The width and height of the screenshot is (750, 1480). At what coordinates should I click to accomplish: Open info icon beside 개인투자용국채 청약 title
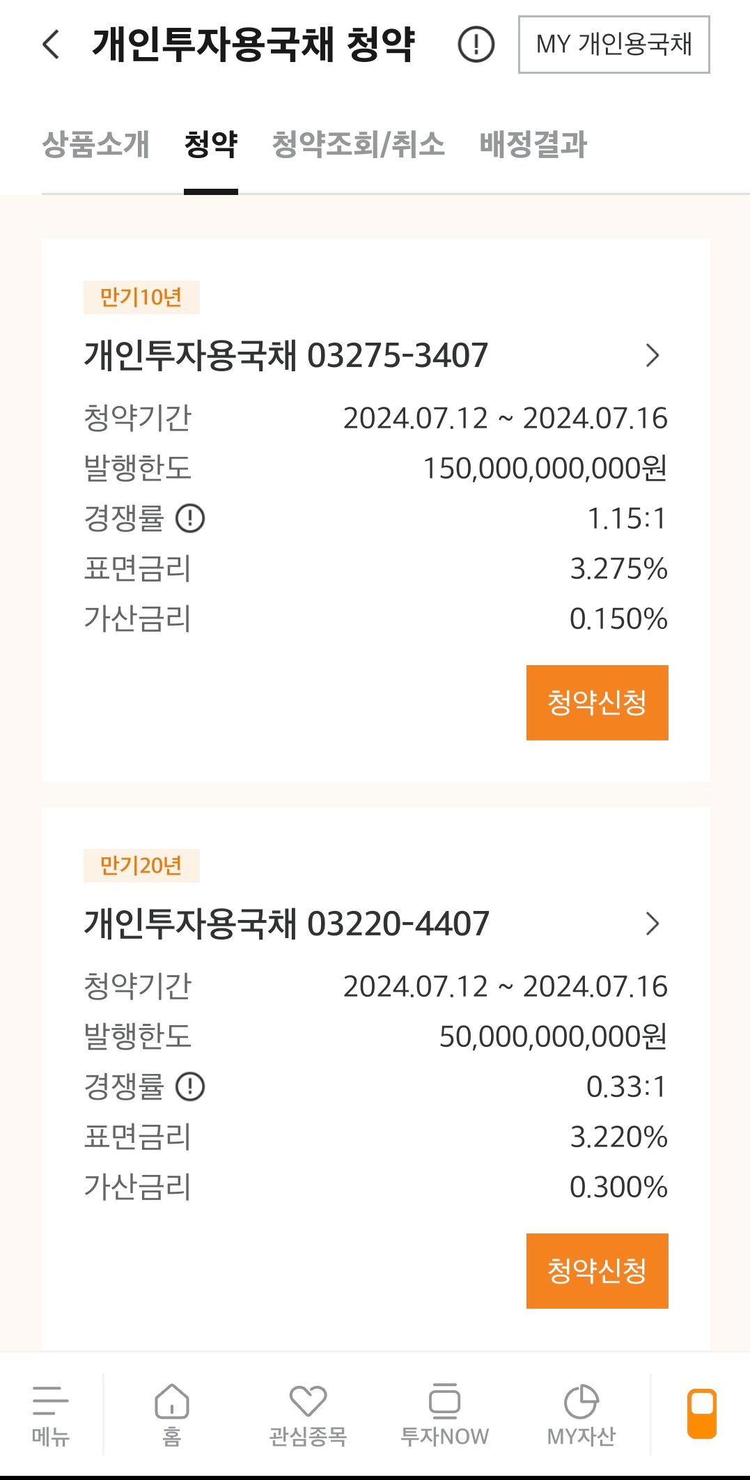click(476, 45)
